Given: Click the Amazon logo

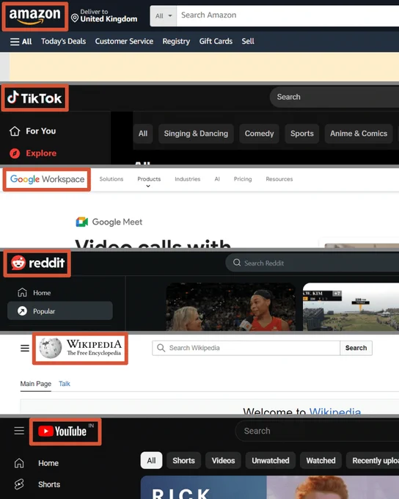Looking at the screenshot, I should click(34, 16).
